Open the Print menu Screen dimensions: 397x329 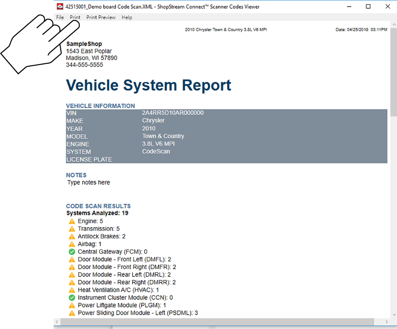[75, 18]
